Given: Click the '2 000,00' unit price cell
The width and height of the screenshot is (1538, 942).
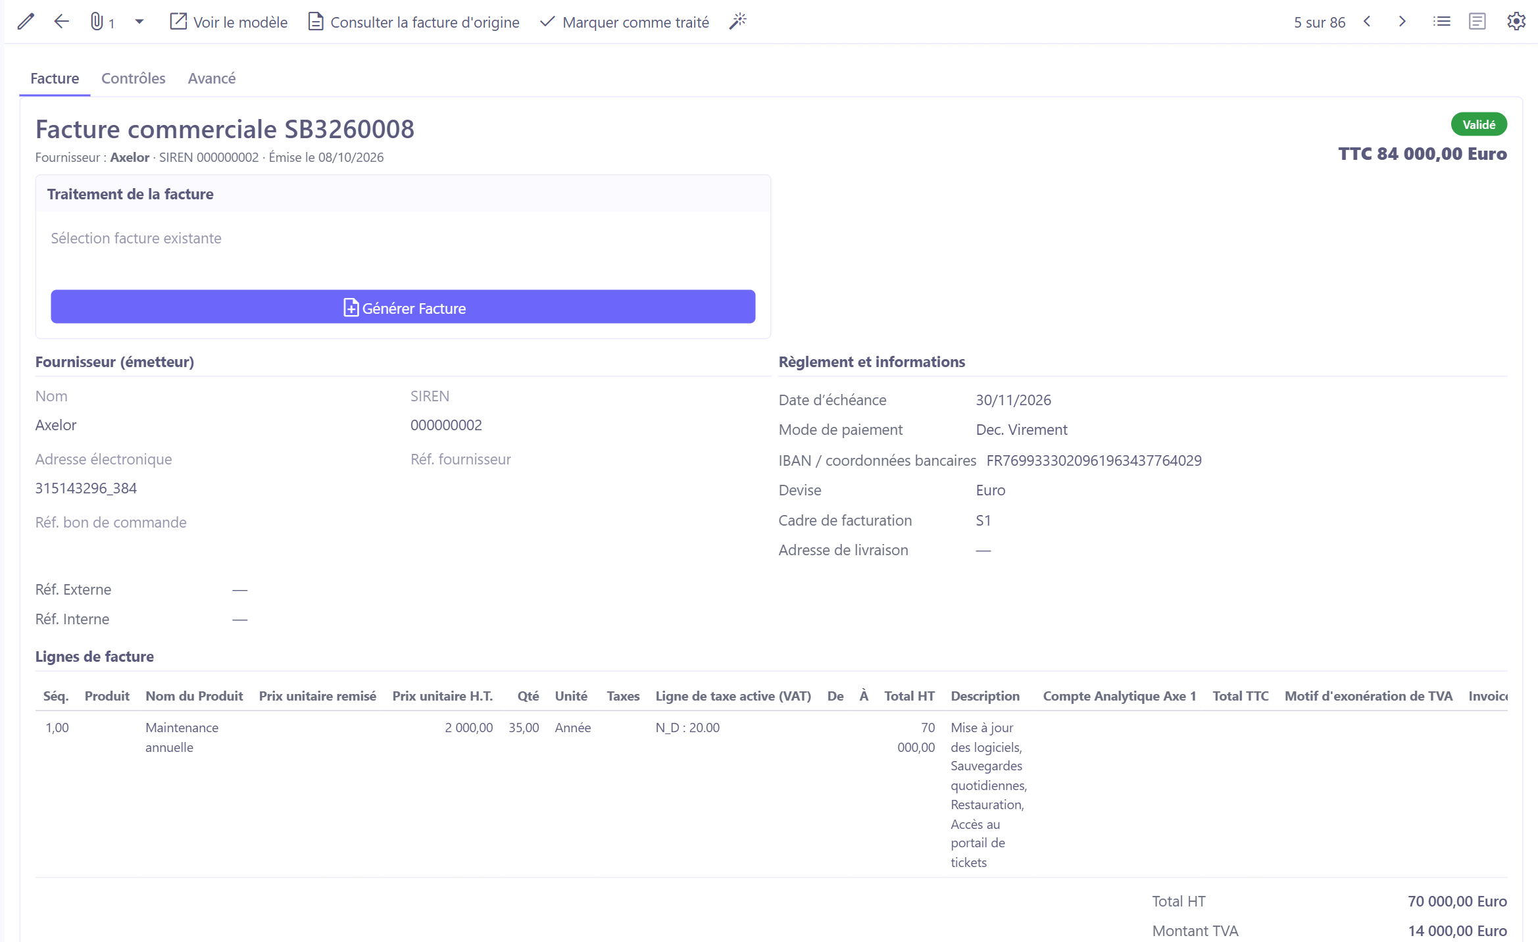Looking at the screenshot, I should (468, 728).
